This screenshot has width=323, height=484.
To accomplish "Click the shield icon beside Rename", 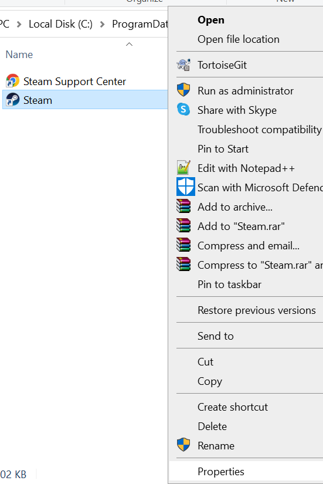I will (183, 445).
